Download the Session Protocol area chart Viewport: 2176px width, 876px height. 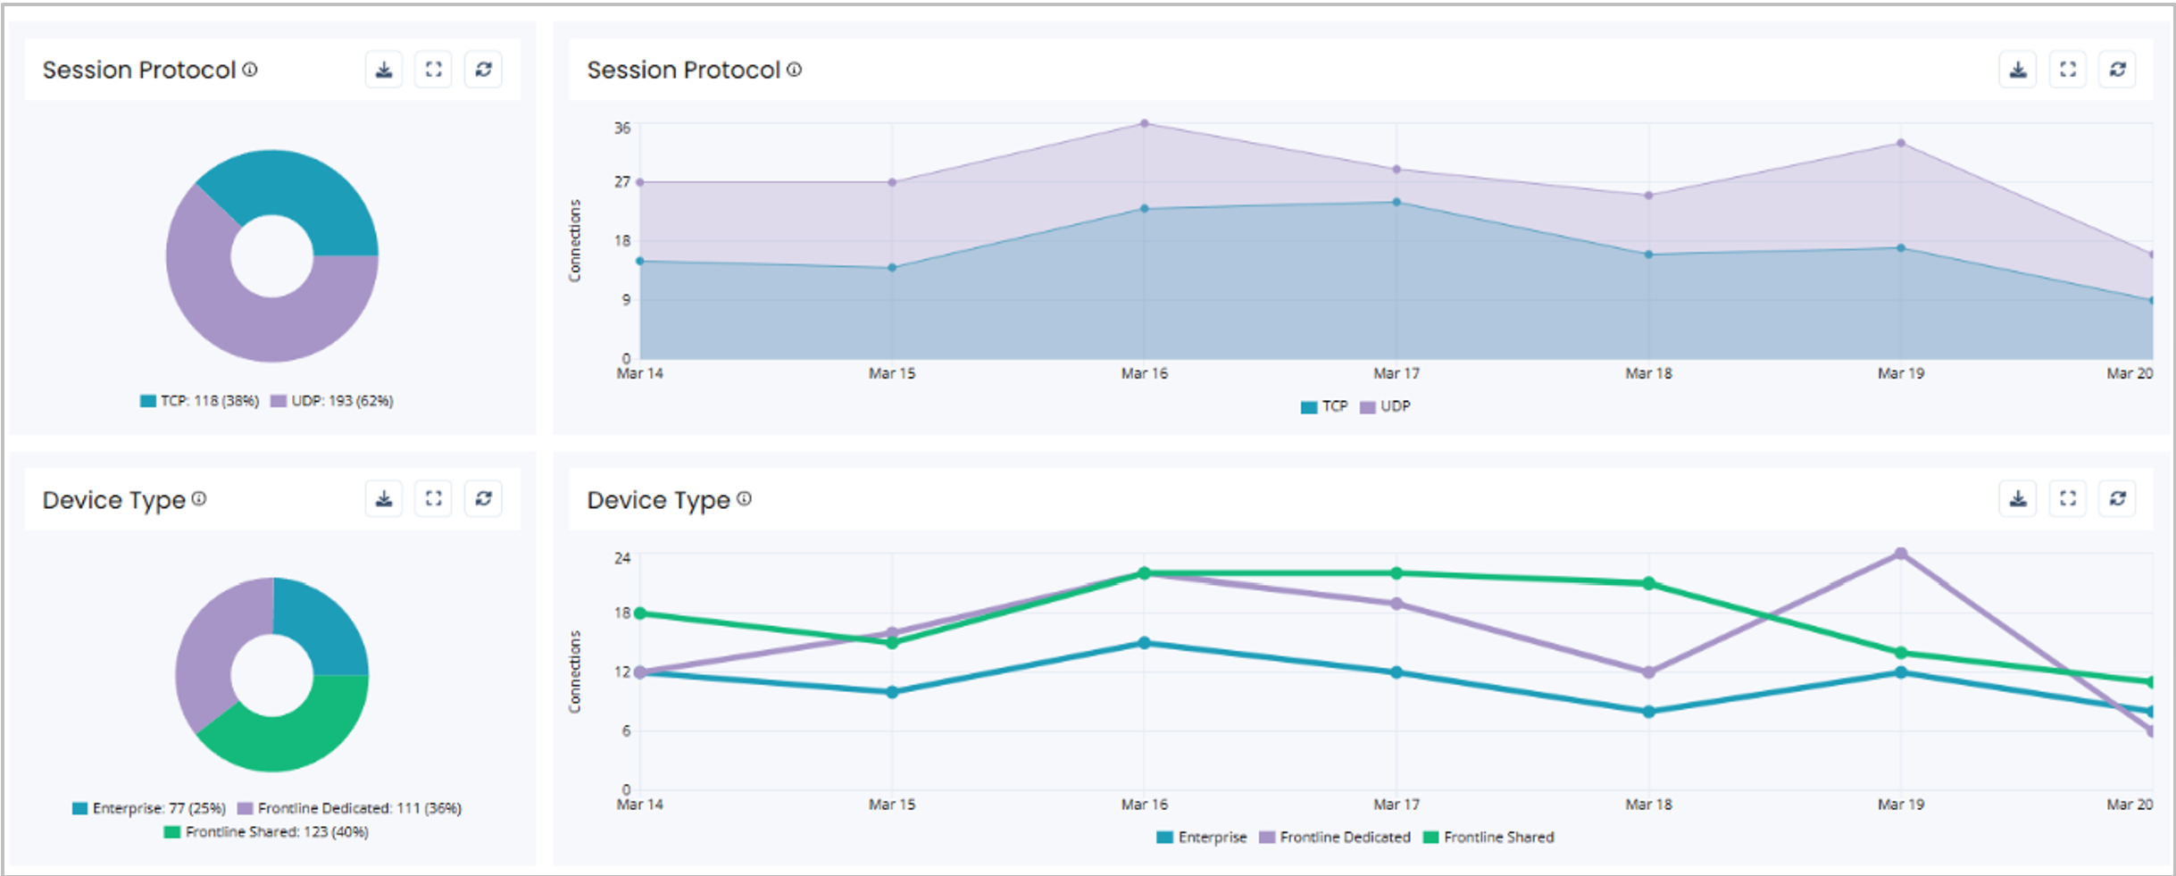[x=2018, y=70]
